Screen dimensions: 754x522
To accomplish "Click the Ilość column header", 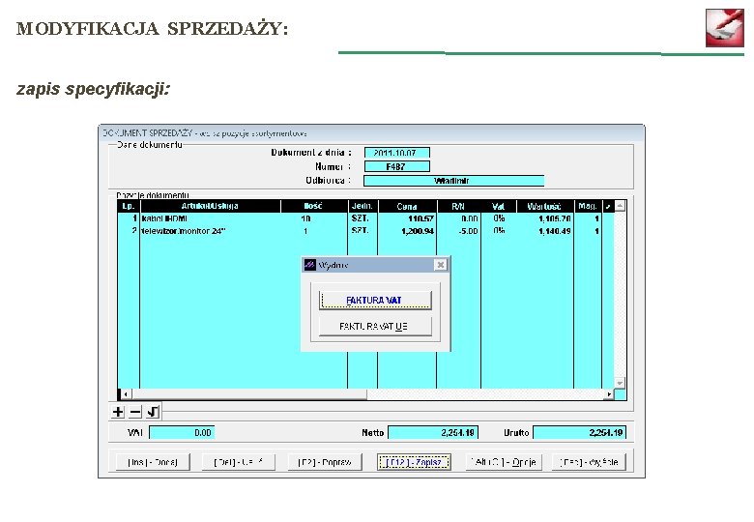I will 313,206.
